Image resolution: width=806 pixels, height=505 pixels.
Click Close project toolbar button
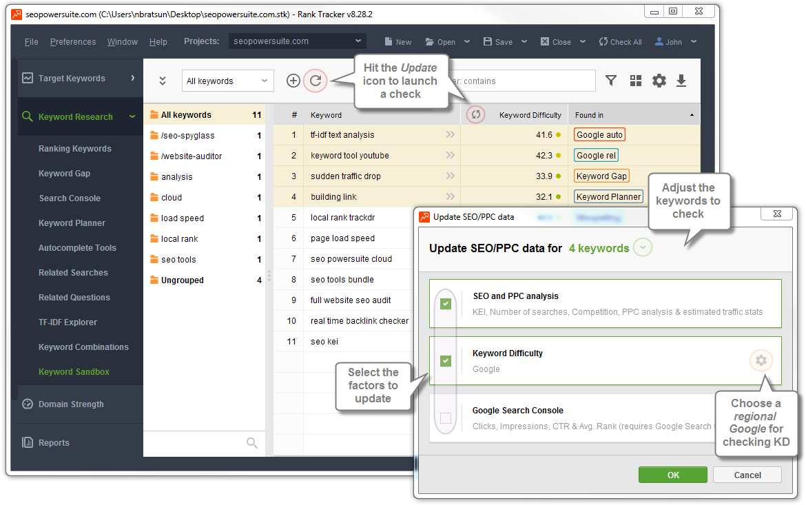point(556,41)
